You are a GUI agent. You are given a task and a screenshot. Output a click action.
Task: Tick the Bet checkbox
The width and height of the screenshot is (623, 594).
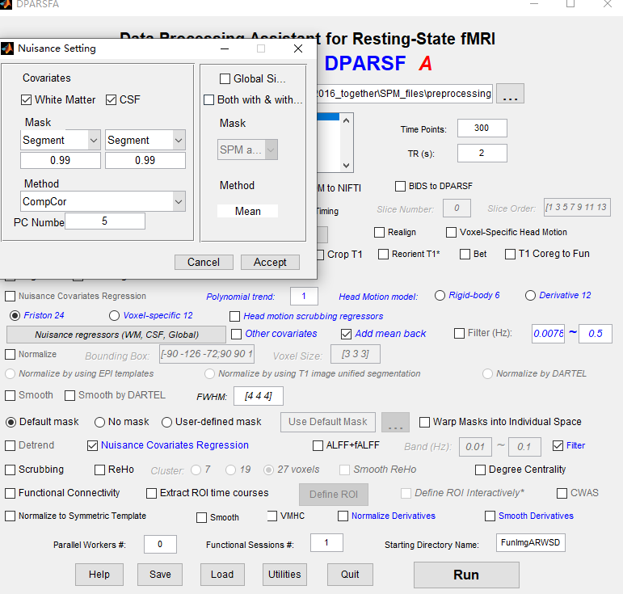(465, 254)
